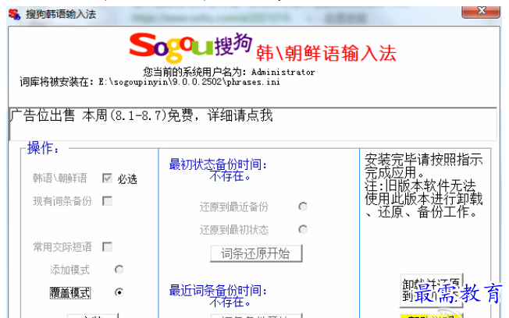Click the 卸载并还原 button
Image resolution: width=509 pixels, height=318 pixels.
(431, 291)
